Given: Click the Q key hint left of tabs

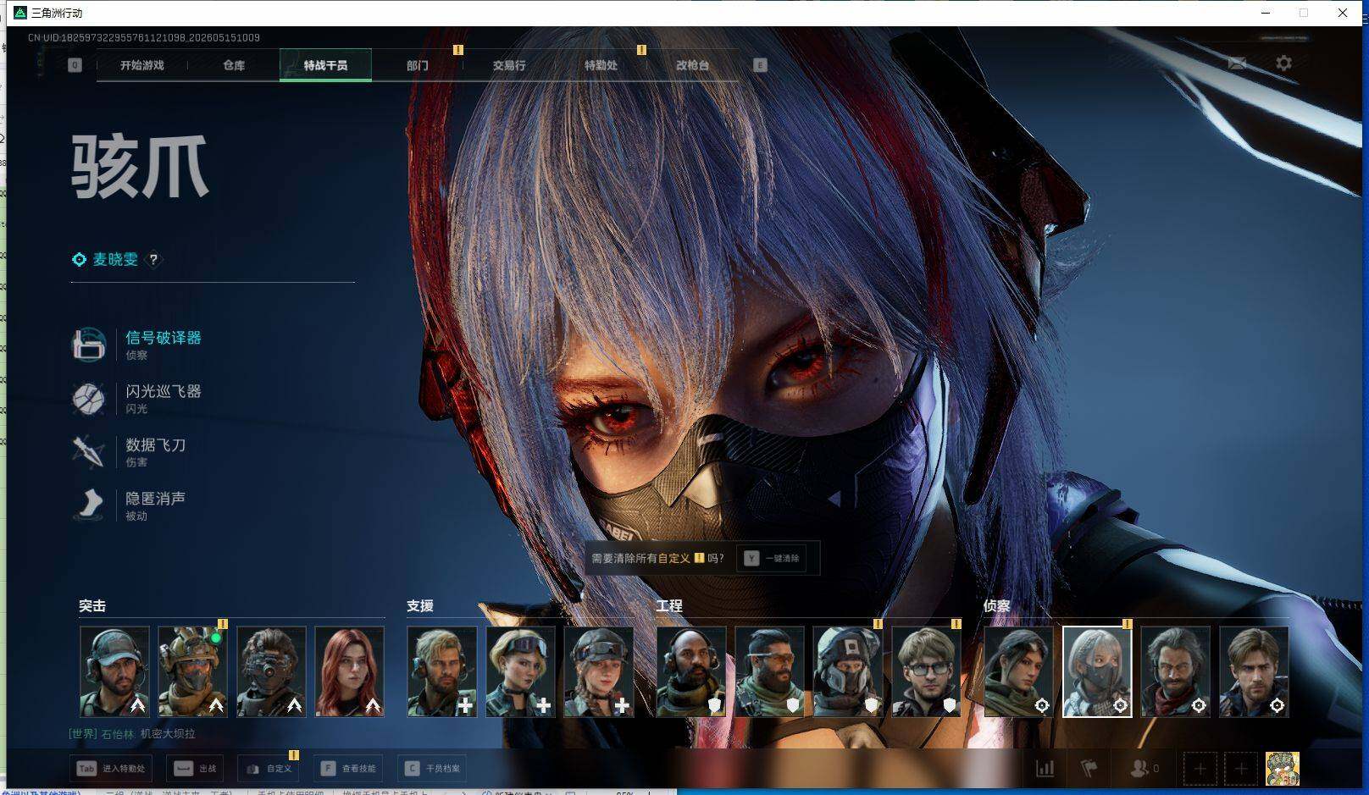Looking at the screenshot, I should point(75,65).
